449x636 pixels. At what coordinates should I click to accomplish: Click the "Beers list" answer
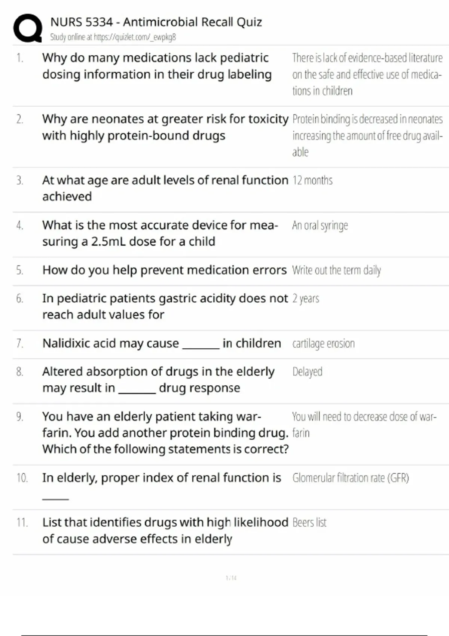[309, 522]
